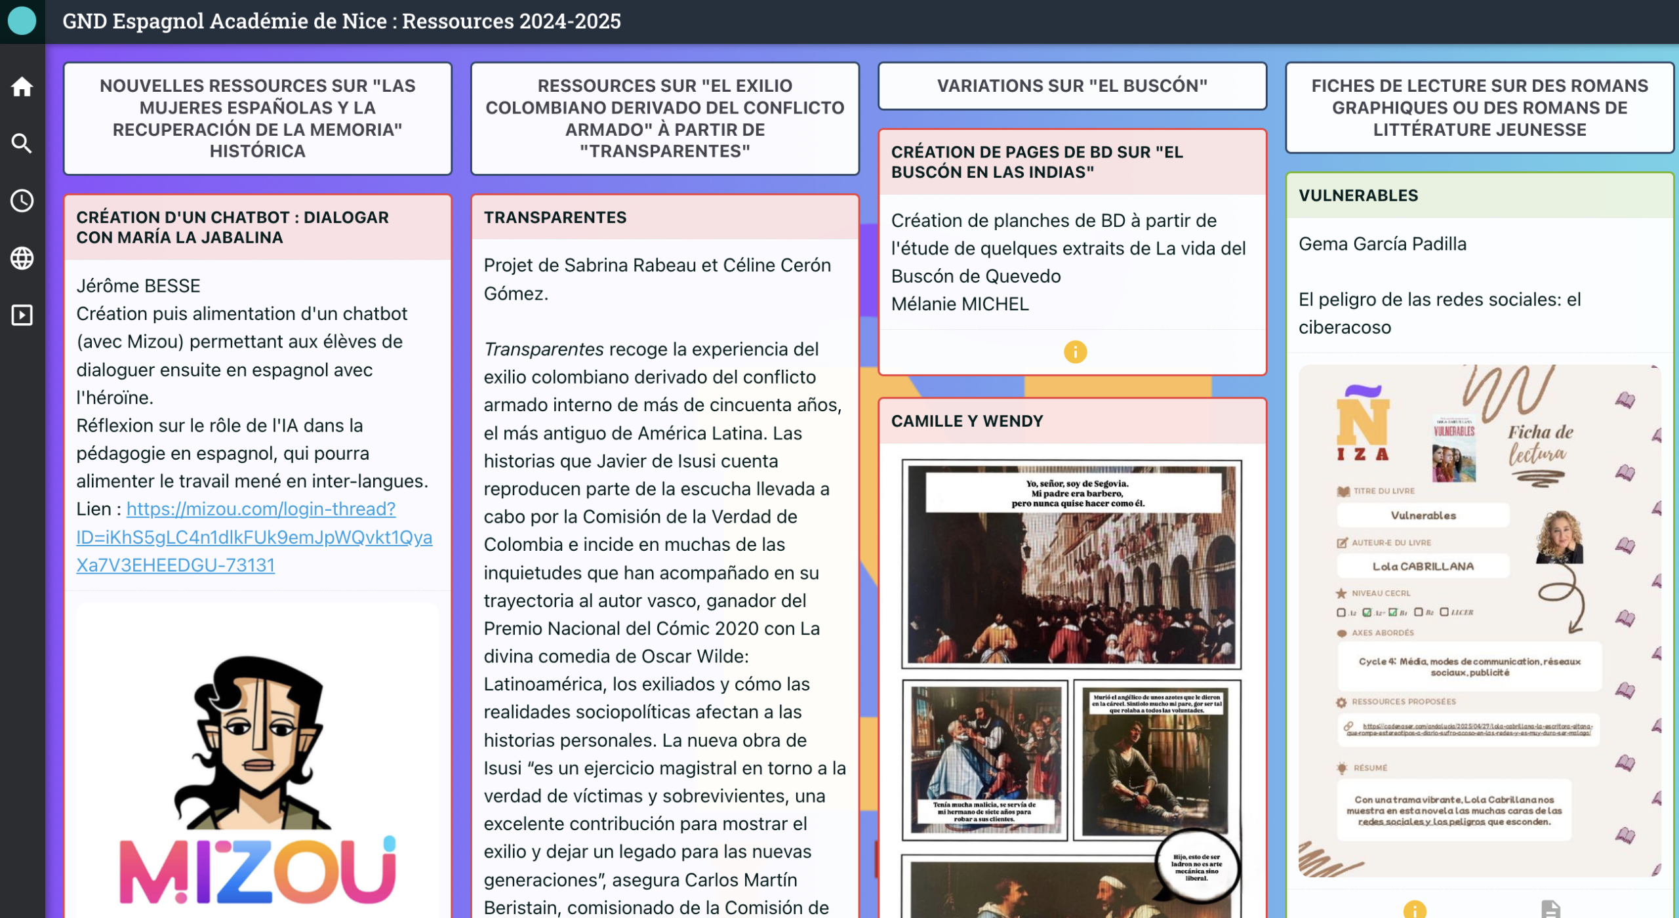Click the author name "Jérôme BESSE"

click(138, 286)
